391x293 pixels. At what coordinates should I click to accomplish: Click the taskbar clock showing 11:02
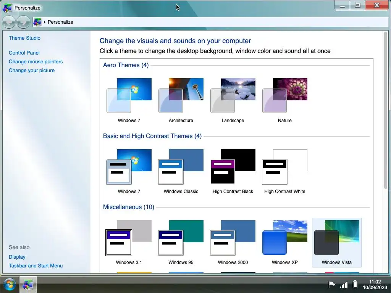tap(375, 285)
